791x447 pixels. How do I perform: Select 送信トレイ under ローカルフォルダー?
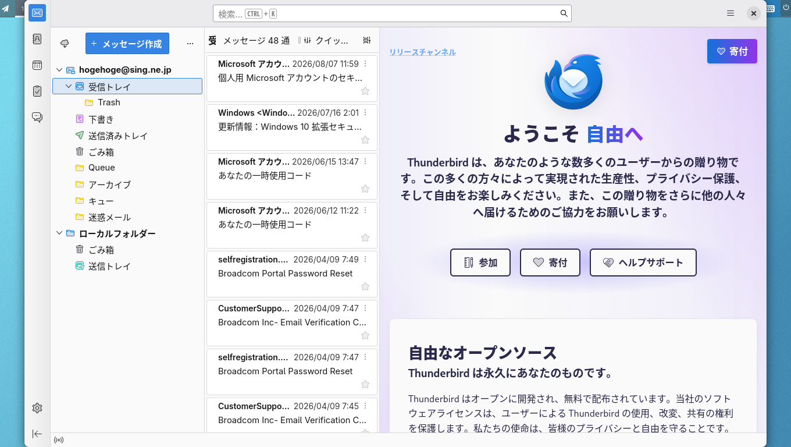pos(127,266)
